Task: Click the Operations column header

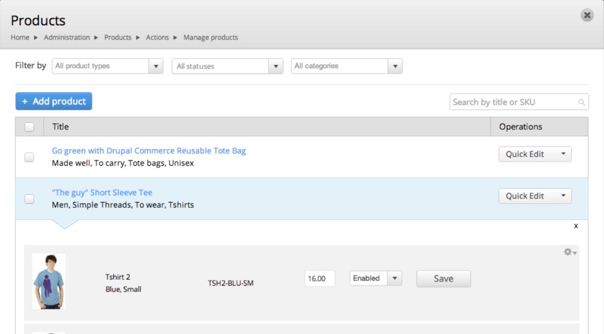Action: click(521, 127)
